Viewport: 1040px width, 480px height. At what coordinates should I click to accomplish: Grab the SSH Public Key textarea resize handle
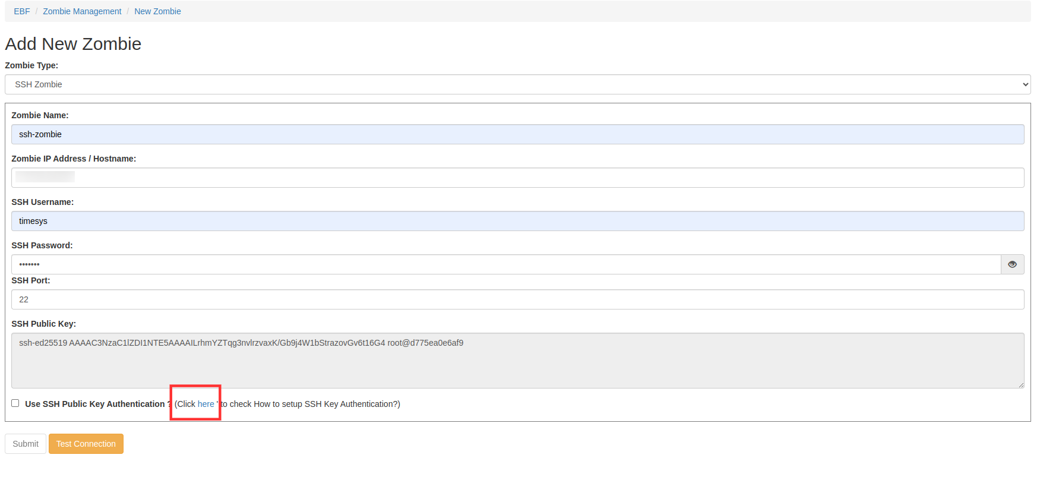pos(1021,385)
